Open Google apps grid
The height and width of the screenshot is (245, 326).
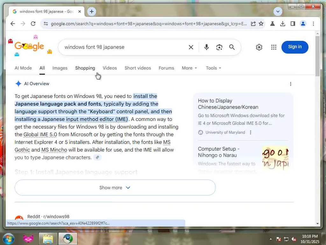coord(273,47)
